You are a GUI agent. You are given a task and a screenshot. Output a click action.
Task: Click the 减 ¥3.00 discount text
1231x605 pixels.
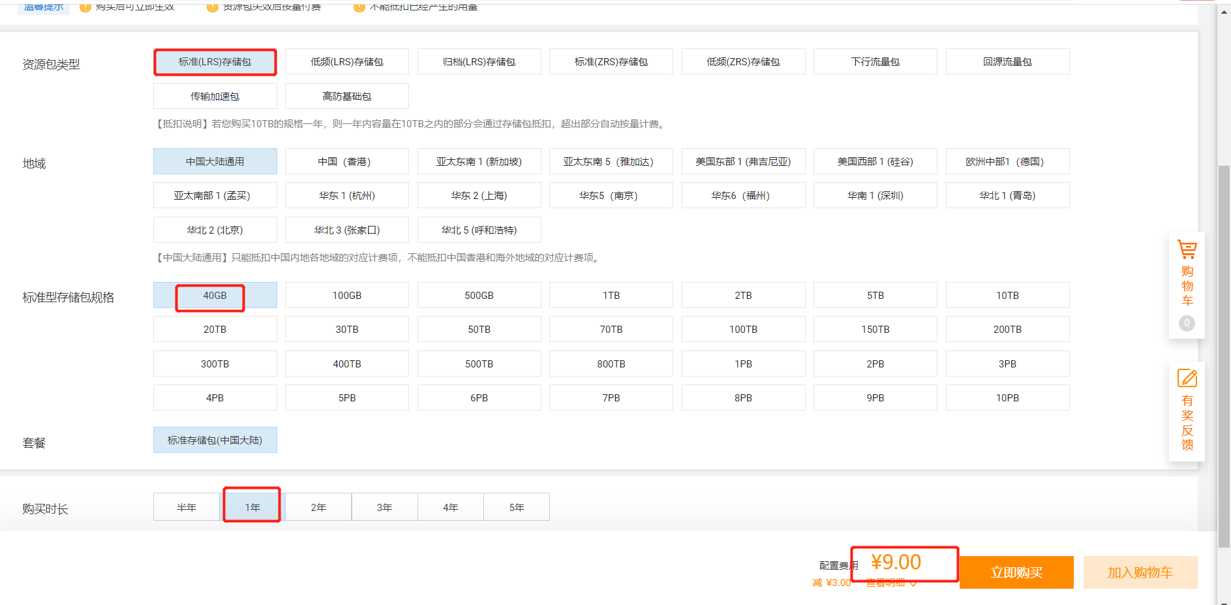[832, 583]
